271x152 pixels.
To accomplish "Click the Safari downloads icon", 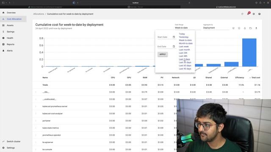I will click(256, 3).
